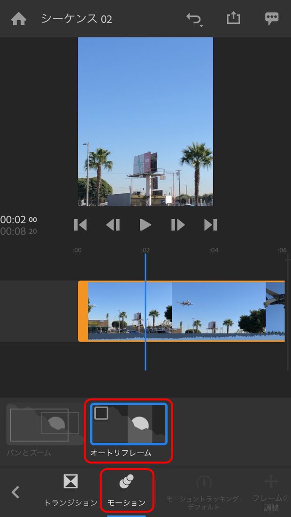
Task: Tap the share/export icon
Action: pos(233,19)
